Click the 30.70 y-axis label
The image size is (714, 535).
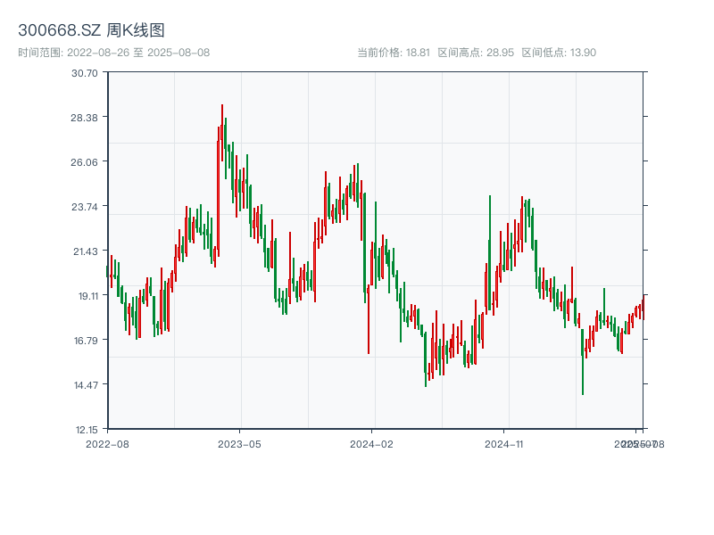(x=84, y=73)
